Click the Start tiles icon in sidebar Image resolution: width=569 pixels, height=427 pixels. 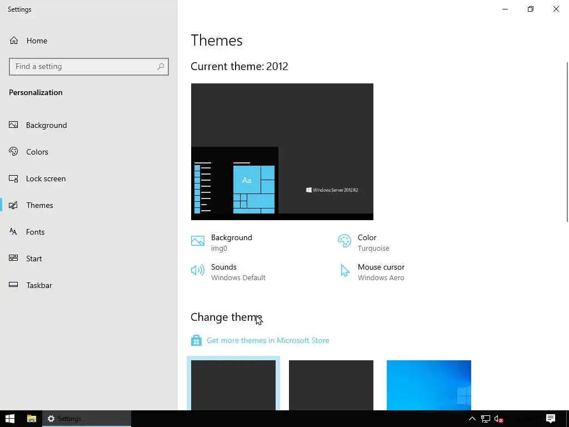[13, 258]
